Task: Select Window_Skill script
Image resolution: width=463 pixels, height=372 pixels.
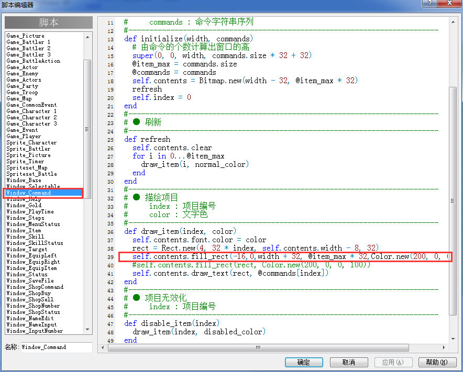Action: click(25, 236)
